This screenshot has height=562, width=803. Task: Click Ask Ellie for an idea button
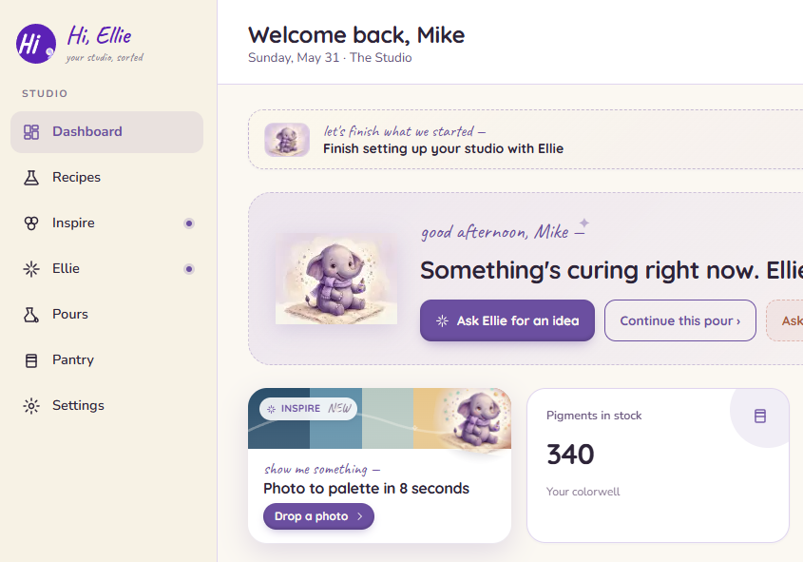point(507,320)
